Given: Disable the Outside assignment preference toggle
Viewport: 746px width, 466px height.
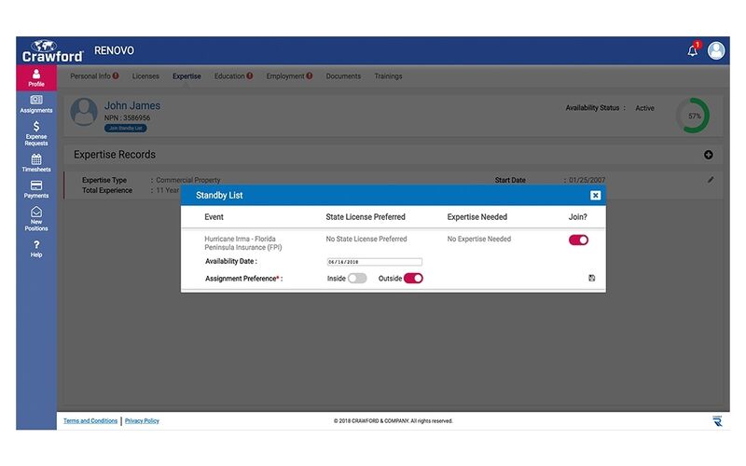Looking at the screenshot, I should [x=413, y=278].
